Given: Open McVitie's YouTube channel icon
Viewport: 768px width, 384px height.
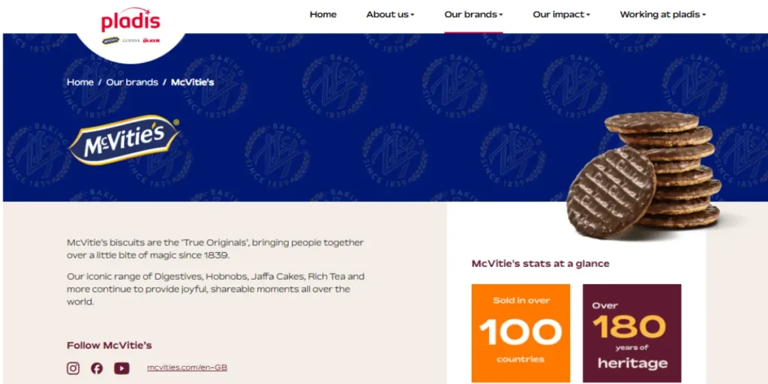Looking at the screenshot, I should pyautogui.click(x=121, y=368).
